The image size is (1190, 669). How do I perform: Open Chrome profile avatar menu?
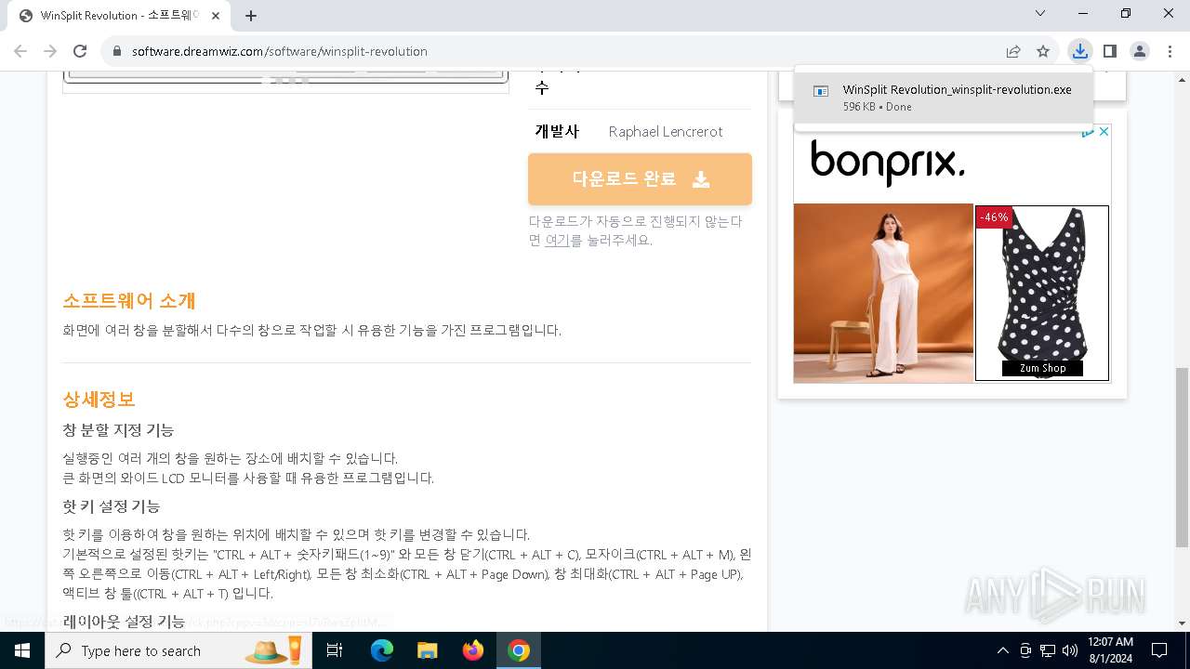1139,51
